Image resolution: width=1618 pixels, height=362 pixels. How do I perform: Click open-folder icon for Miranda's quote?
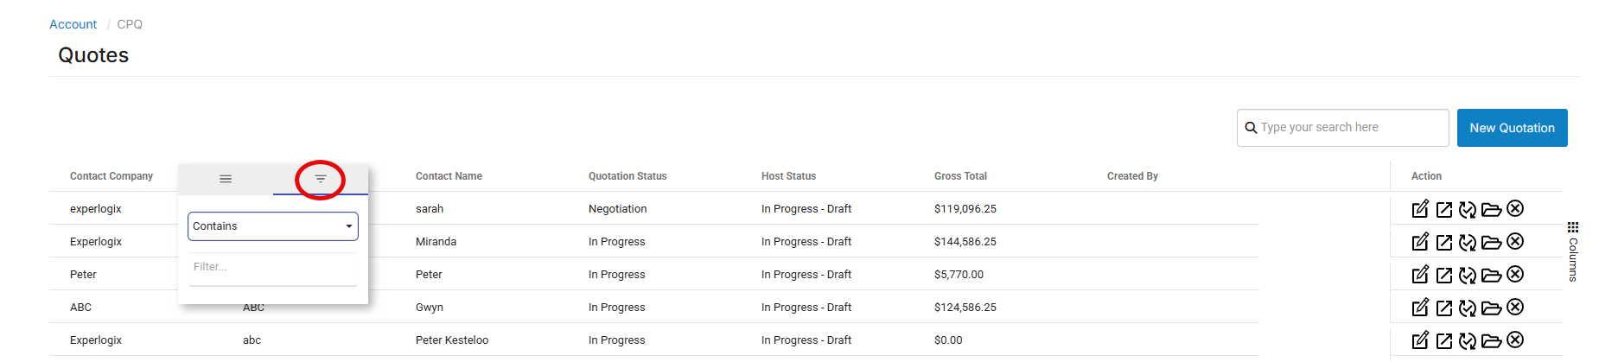tap(1491, 242)
